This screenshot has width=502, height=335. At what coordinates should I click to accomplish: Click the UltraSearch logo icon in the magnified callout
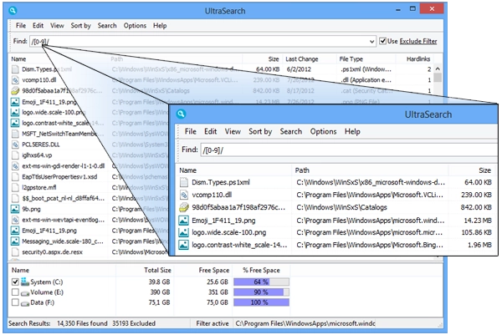click(181, 114)
